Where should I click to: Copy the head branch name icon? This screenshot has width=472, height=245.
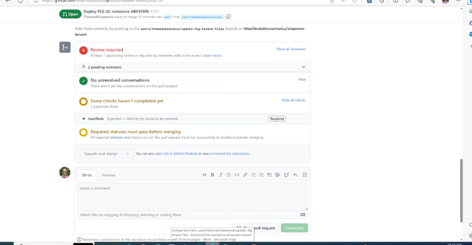coord(228,17)
